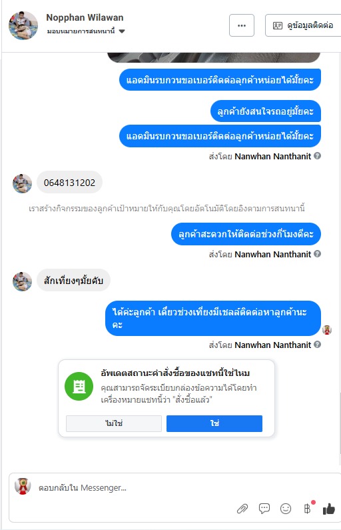This screenshot has height=530, width=341.
Task: Click the phone number message 0648131202
Action: pos(69,183)
